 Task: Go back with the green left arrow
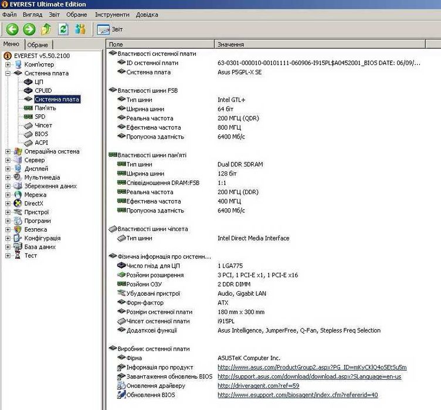[12, 29]
